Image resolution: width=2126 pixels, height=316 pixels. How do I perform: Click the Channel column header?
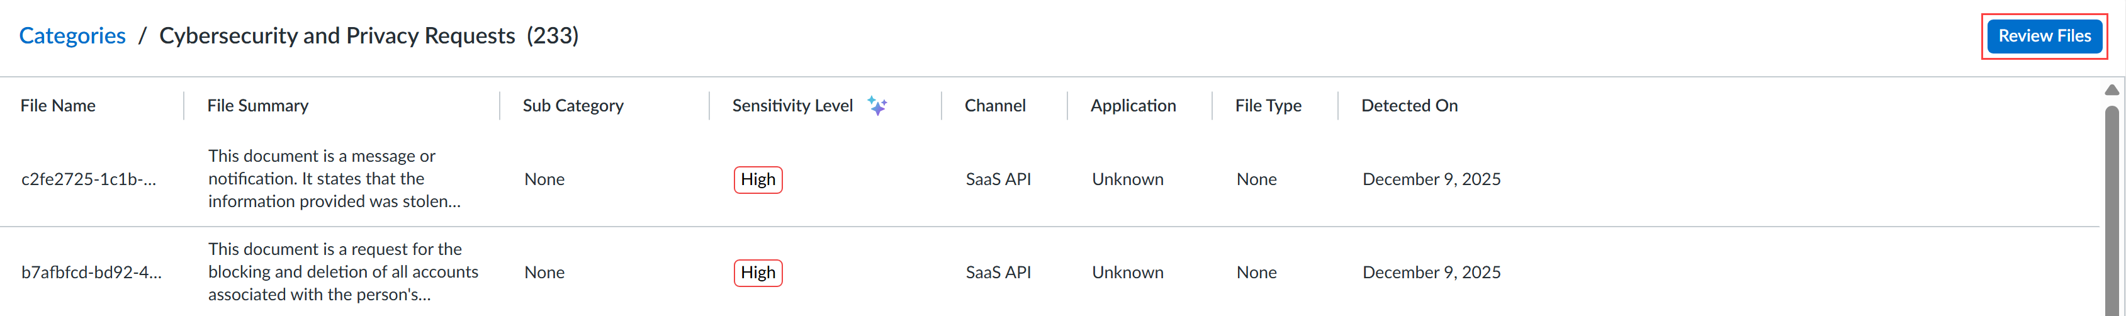click(994, 106)
